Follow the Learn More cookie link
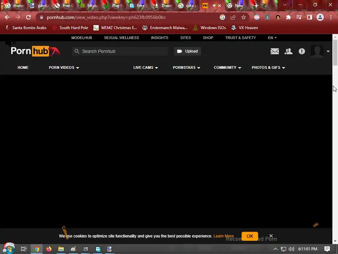The width and height of the screenshot is (338, 254). 223,236
